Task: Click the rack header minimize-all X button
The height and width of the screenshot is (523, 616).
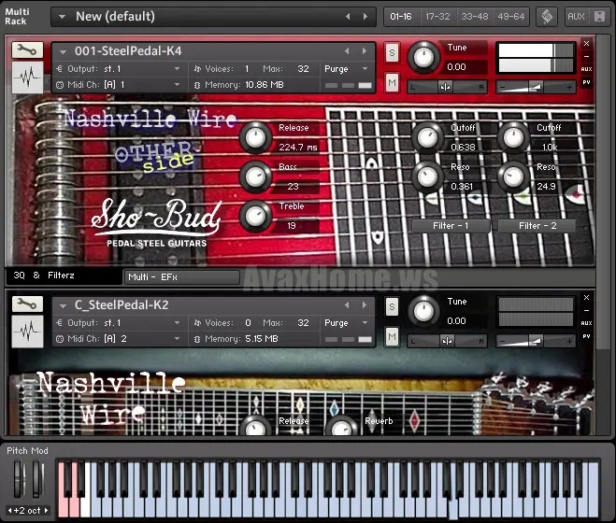Action: click(599, 17)
